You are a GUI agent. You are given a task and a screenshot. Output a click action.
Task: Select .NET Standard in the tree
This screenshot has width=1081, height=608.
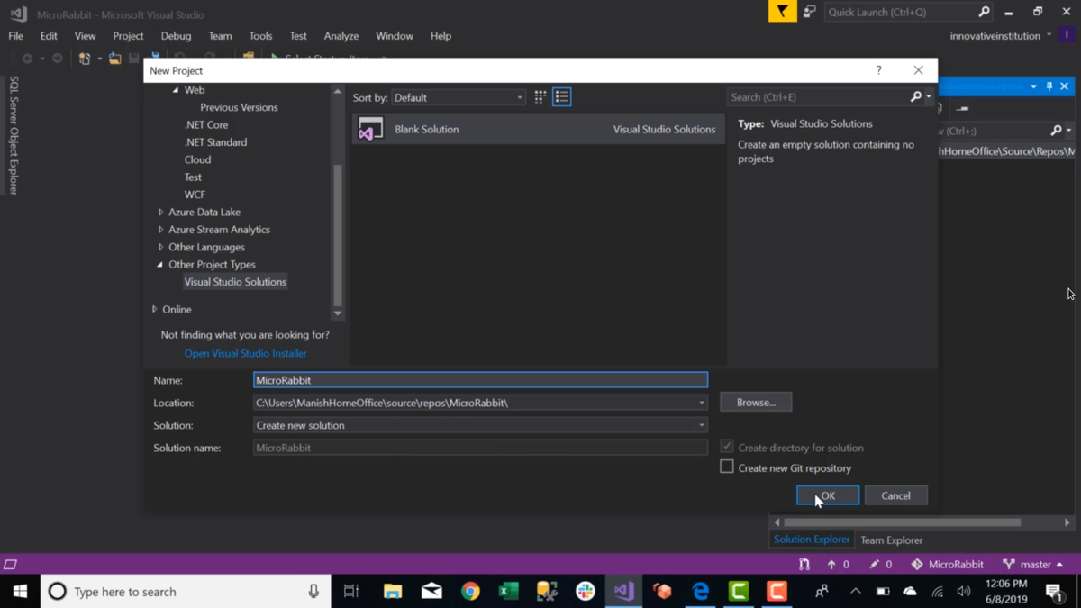pos(215,142)
